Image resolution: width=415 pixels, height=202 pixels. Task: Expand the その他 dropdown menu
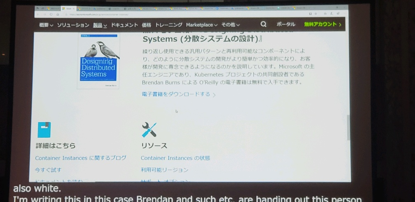tap(231, 25)
